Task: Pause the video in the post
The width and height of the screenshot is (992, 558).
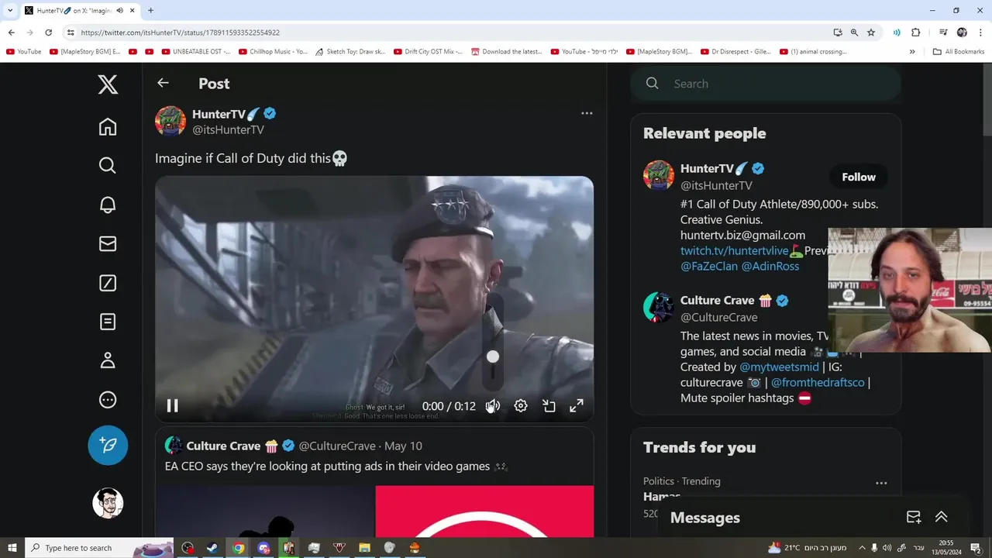Action: tap(173, 406)
